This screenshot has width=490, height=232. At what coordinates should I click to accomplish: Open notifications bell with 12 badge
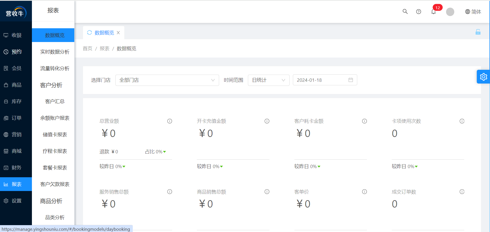434,11
